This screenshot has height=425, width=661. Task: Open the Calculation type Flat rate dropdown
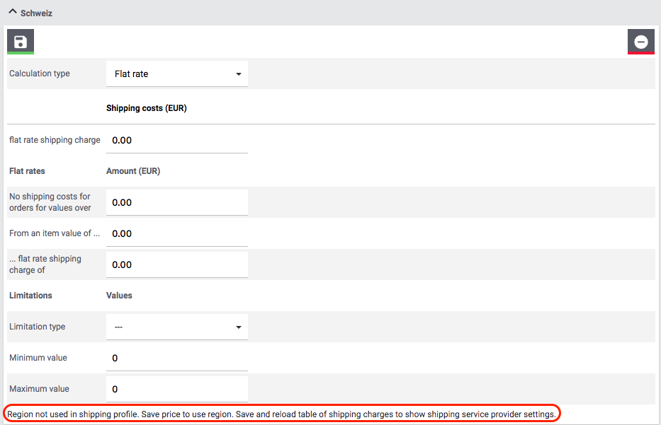pos(177,74)
